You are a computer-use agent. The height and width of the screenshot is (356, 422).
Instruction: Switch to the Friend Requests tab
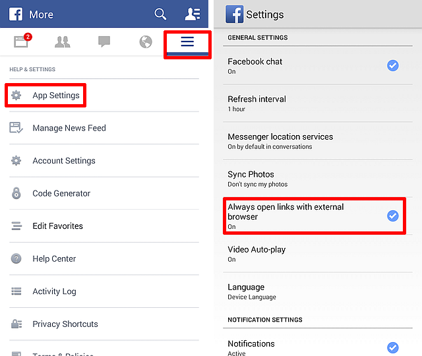(63, 42)
